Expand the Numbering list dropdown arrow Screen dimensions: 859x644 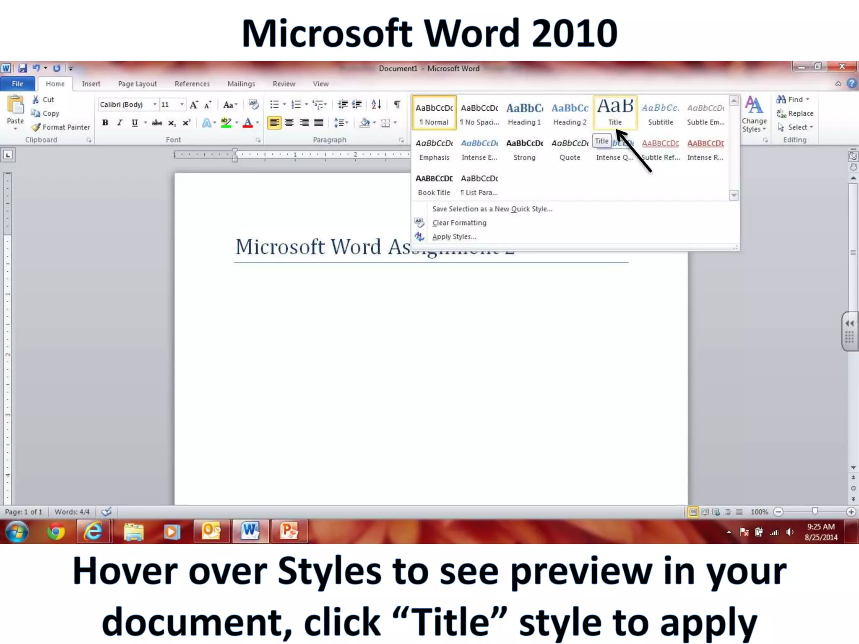[x=306, y=104]
